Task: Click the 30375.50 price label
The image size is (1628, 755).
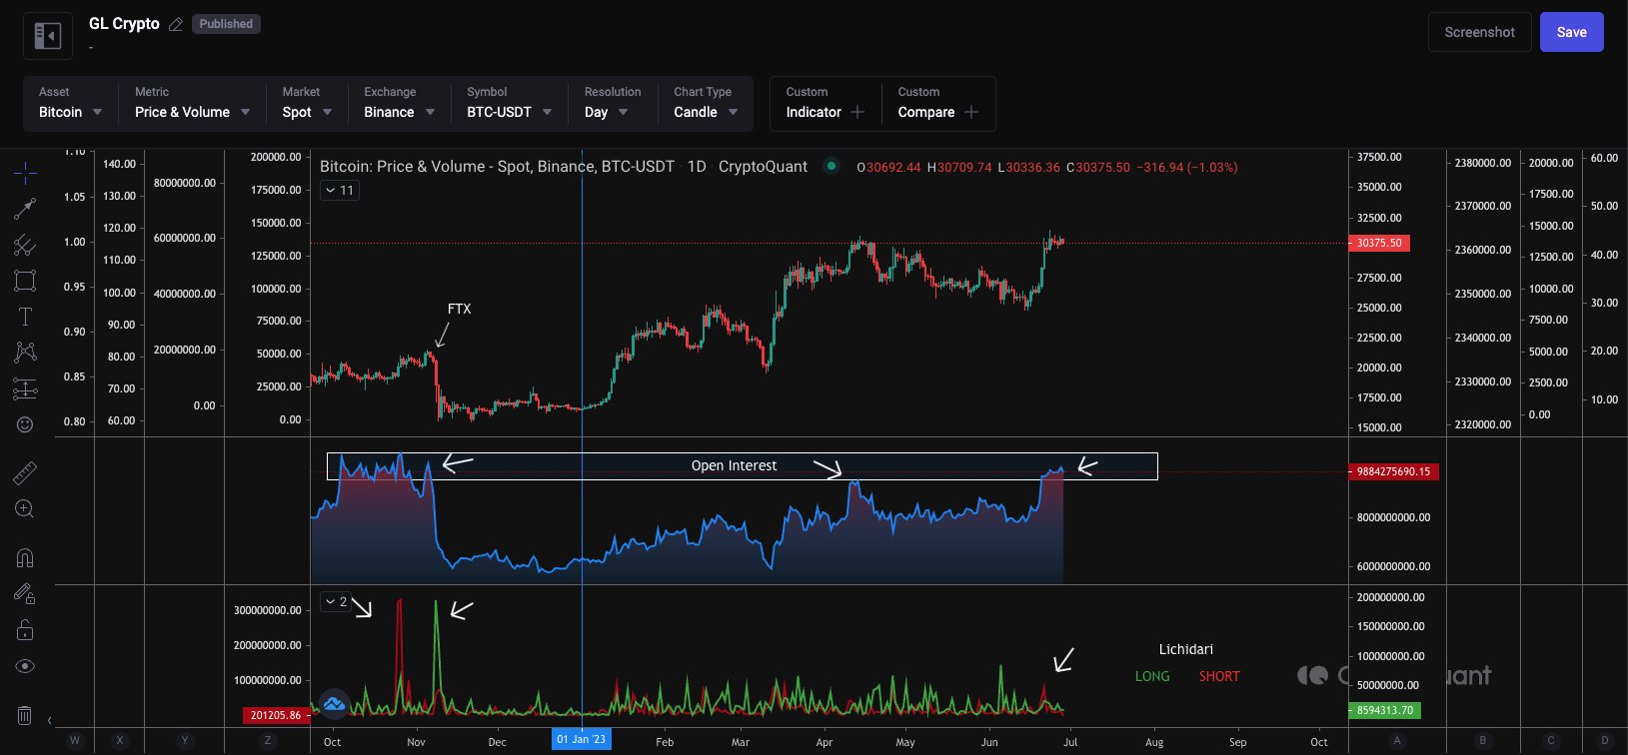Action: tap(1379, 243)
